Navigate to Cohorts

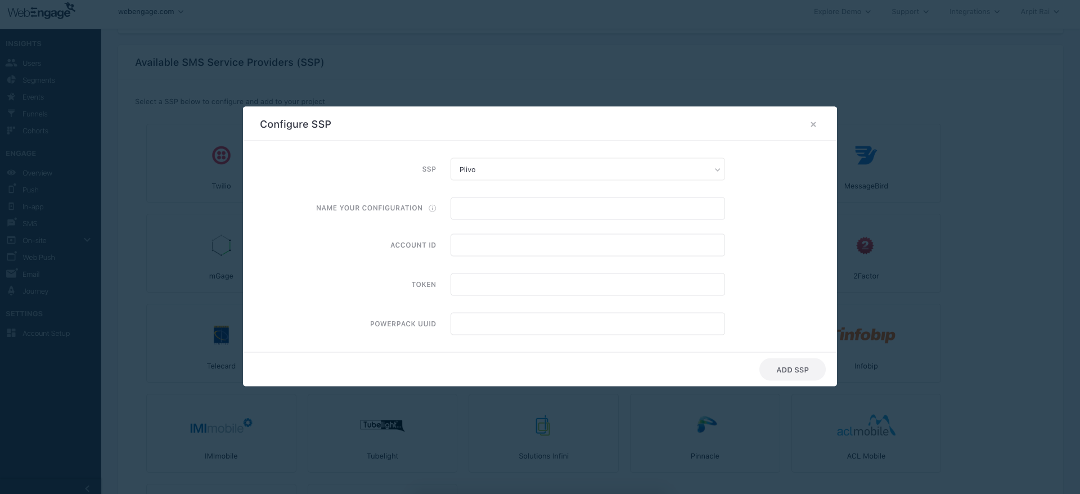[x=35, y=131]
